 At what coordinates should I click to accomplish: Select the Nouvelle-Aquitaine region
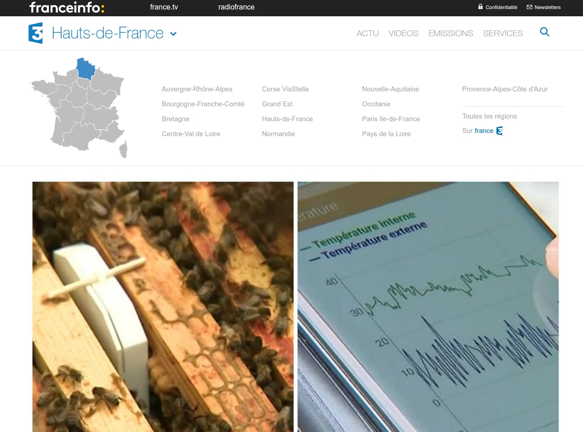click(x=391, y=89)
